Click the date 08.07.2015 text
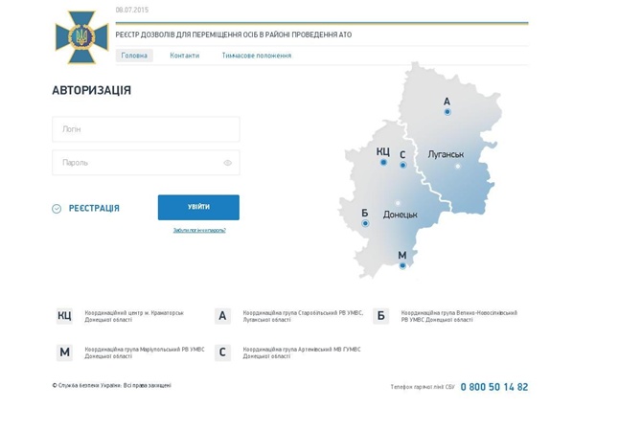 132,10
